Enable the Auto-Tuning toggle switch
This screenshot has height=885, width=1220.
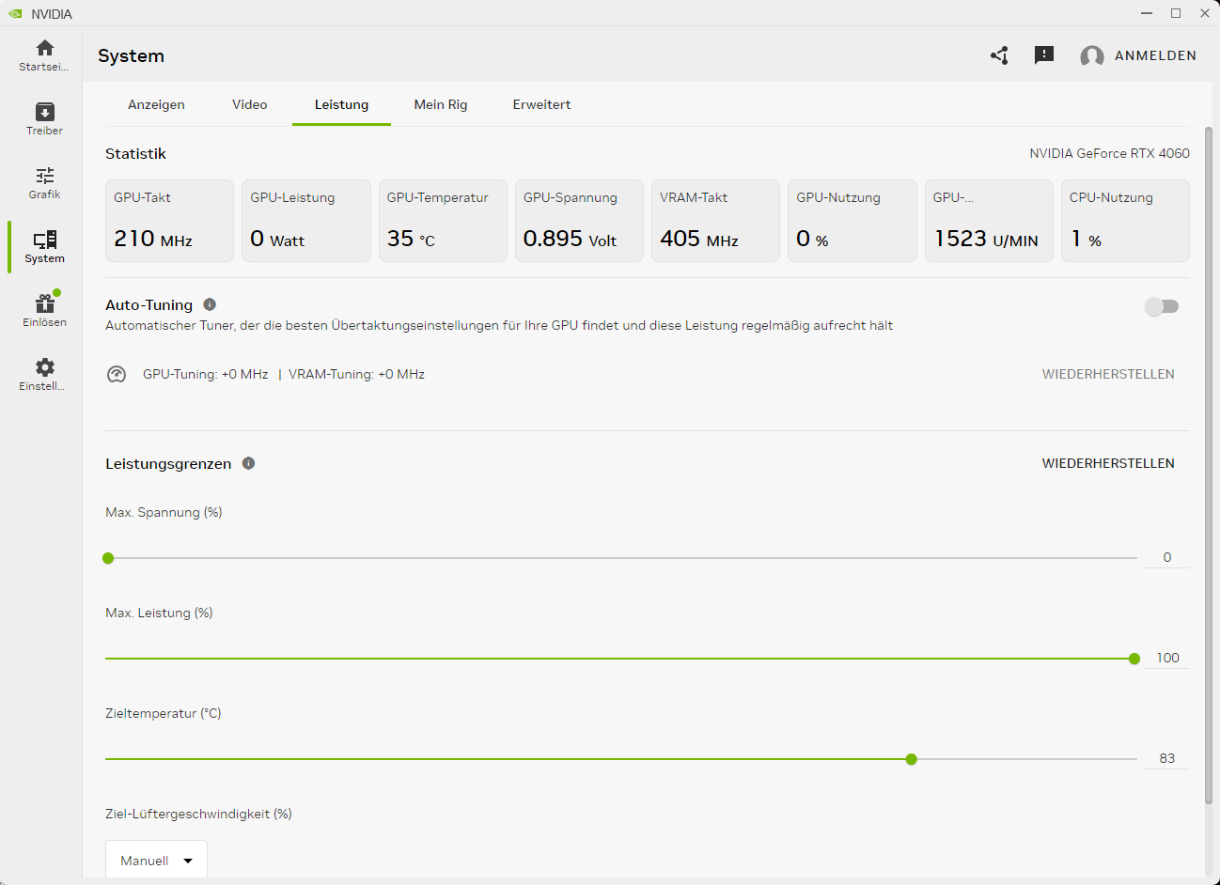1162,306
